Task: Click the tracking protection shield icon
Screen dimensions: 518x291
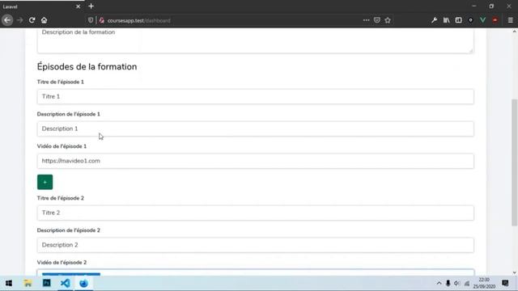Action: pyautogui.click(x=91, y=20)
